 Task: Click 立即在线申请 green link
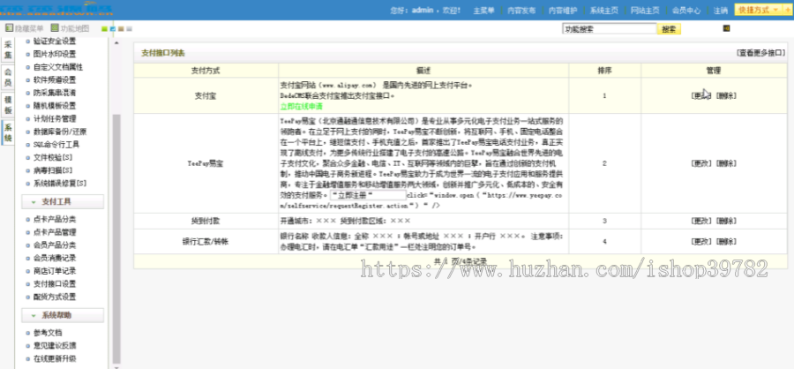(302, 107)
